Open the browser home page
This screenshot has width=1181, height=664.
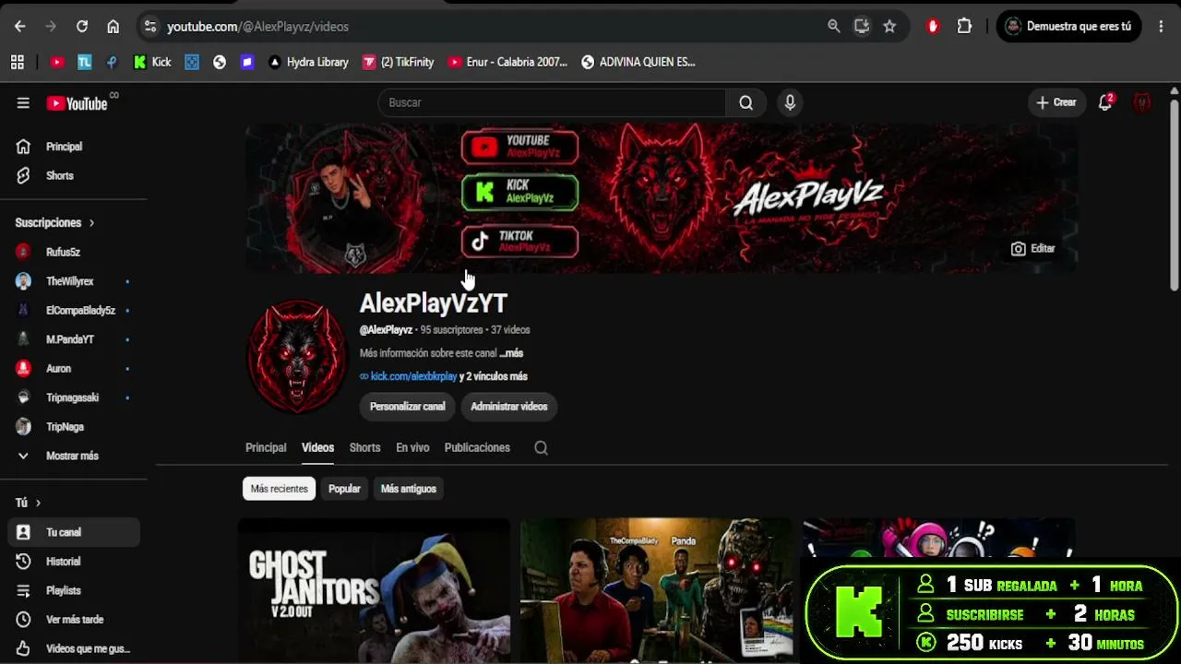[x=113, y=27]
